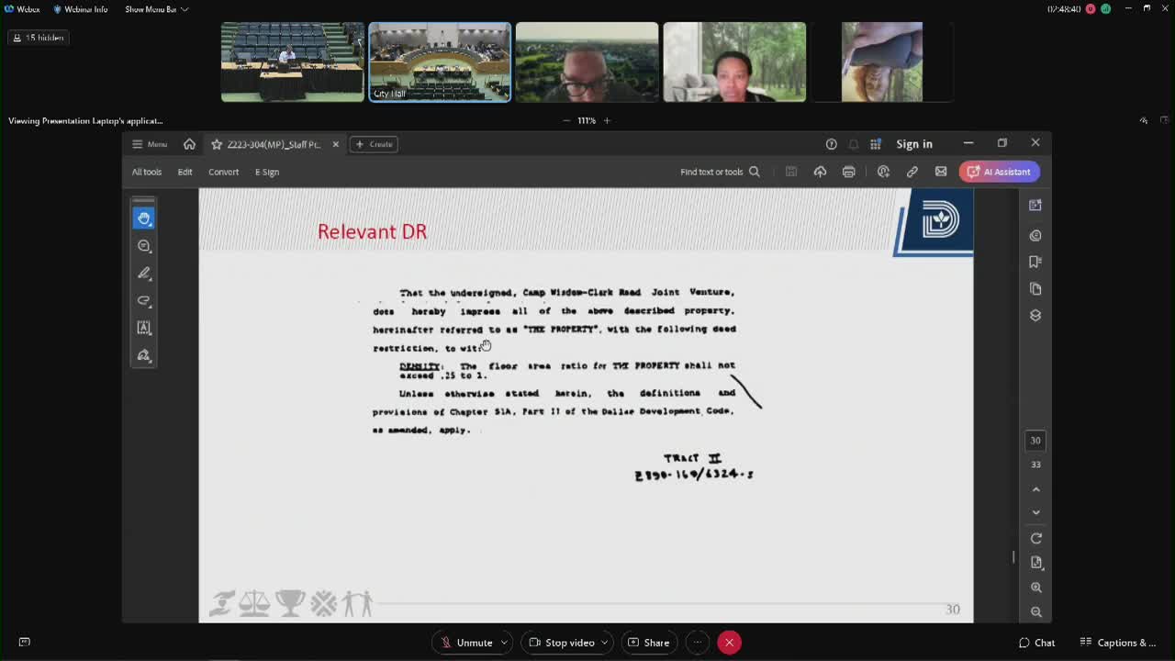Zoom out with the minus magnifier in right rail
1175x661 pixels.
pyautogui.click(x=1036, y=611)
